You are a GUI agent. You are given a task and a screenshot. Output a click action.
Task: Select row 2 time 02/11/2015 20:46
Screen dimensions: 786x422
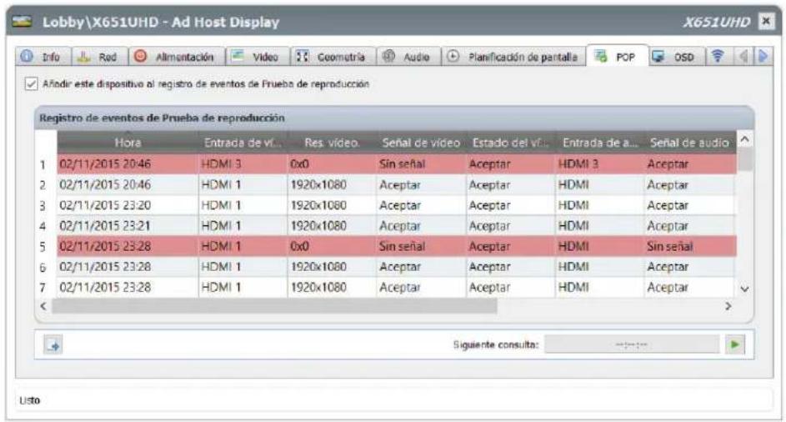pos(105,184)
